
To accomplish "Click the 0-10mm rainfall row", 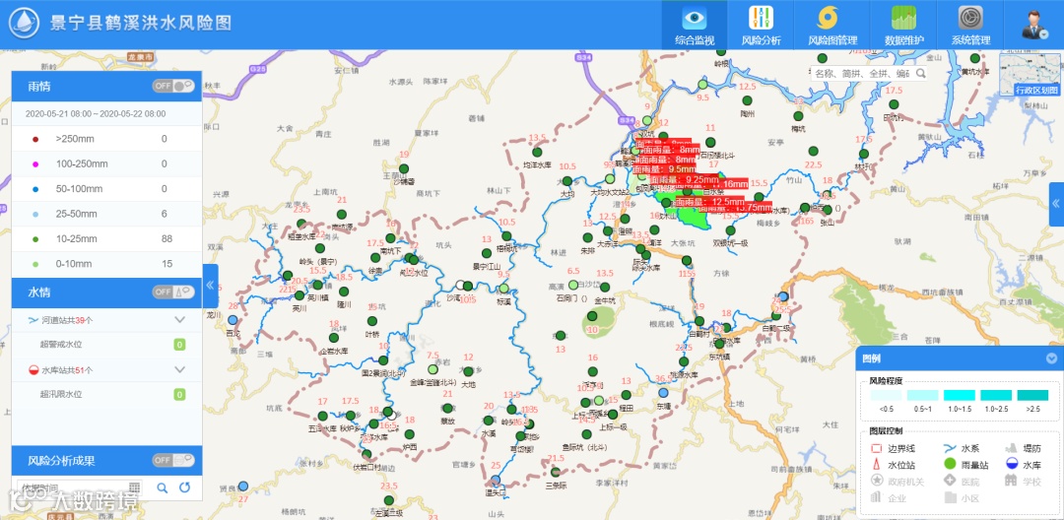I will click(x=107, y=264).
